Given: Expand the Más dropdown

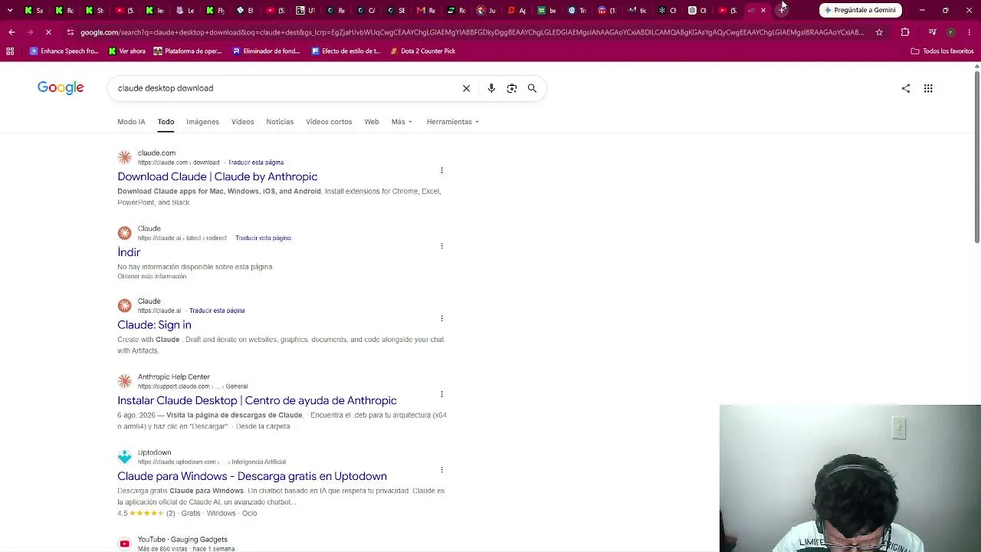Looking at the screenshot, I should point(402,122).
